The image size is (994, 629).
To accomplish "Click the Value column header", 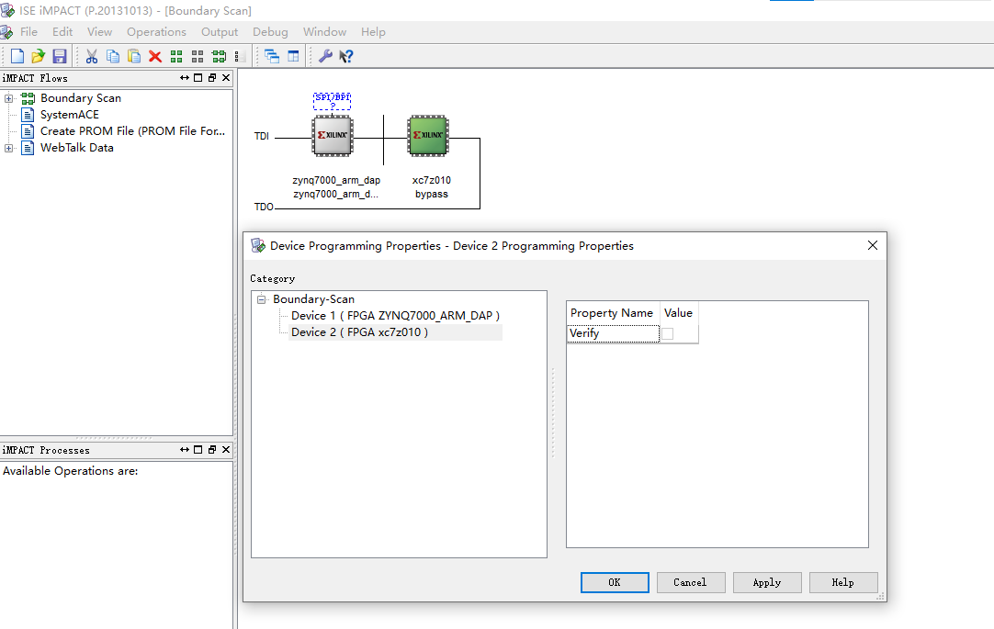I will click(x=678, y=313).
